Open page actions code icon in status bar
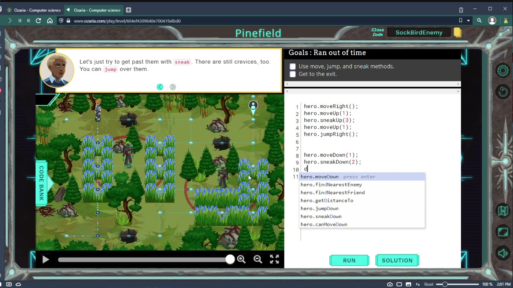 coord(418,284)
